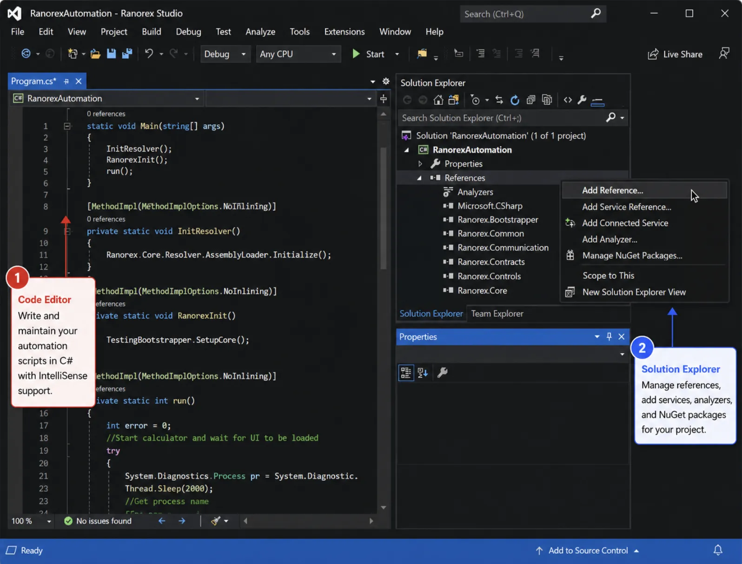742x564 pixels.
Task: Choose Manage NuGet Packages... option
Action: [x=644, y=255]
